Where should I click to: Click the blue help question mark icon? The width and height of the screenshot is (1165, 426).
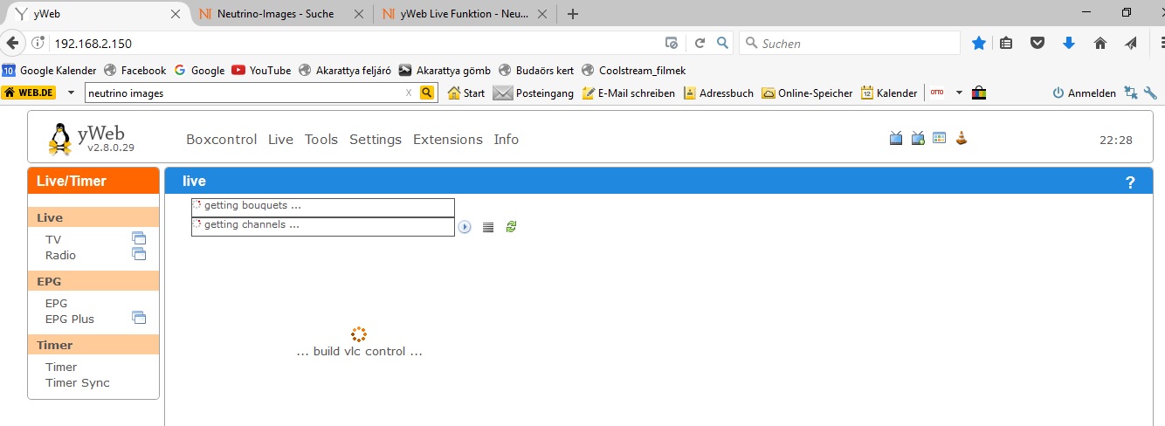(x=1130, y=182)
